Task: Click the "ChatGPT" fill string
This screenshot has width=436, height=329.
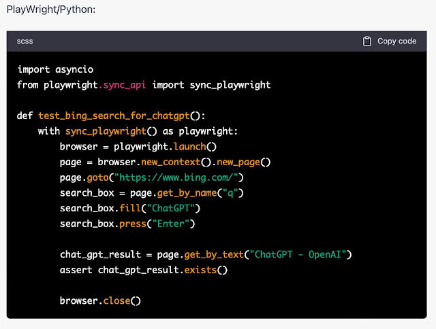Action: pyautogui.click(x=171, y=208)
